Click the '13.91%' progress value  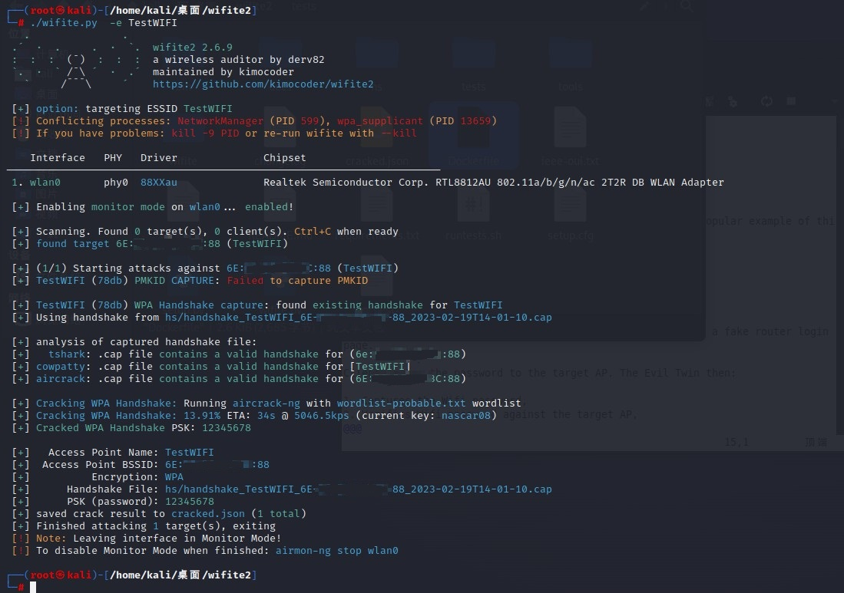tap(202, 416)
